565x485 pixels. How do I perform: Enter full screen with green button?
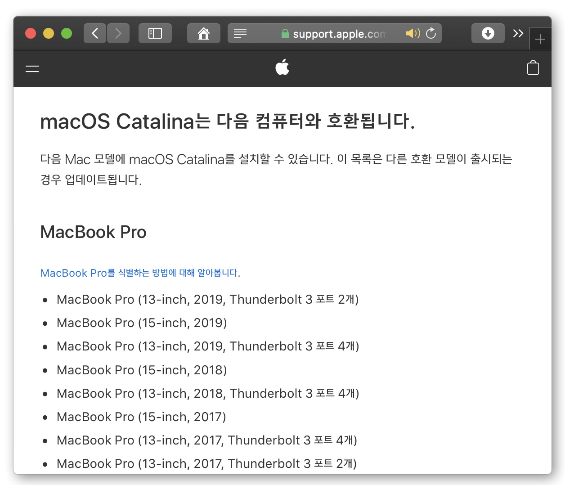pos(67,33)
